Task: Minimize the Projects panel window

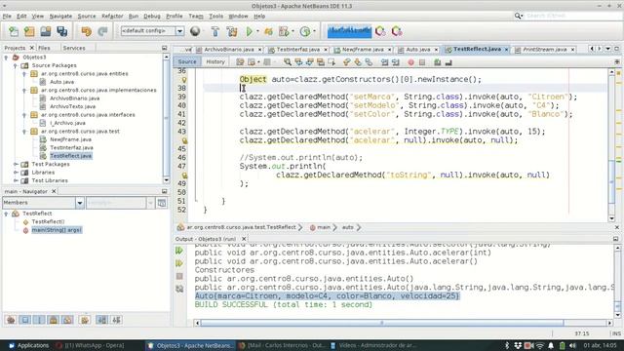Action: 165,48
